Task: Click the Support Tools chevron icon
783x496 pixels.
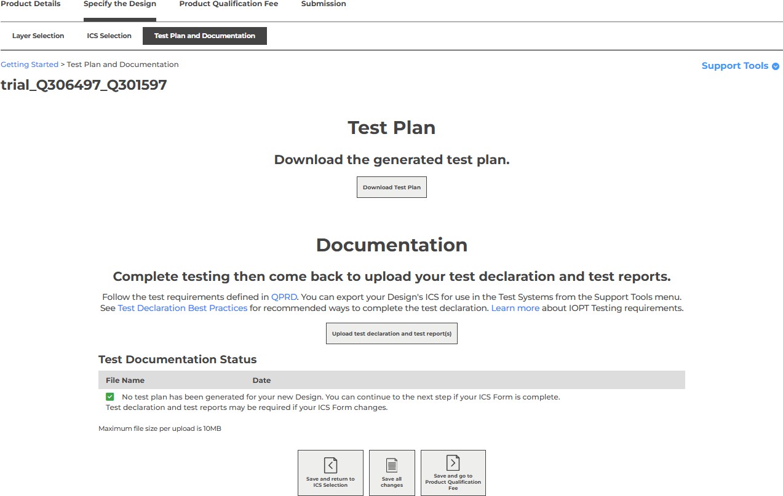Action: [x=776, y=66]
